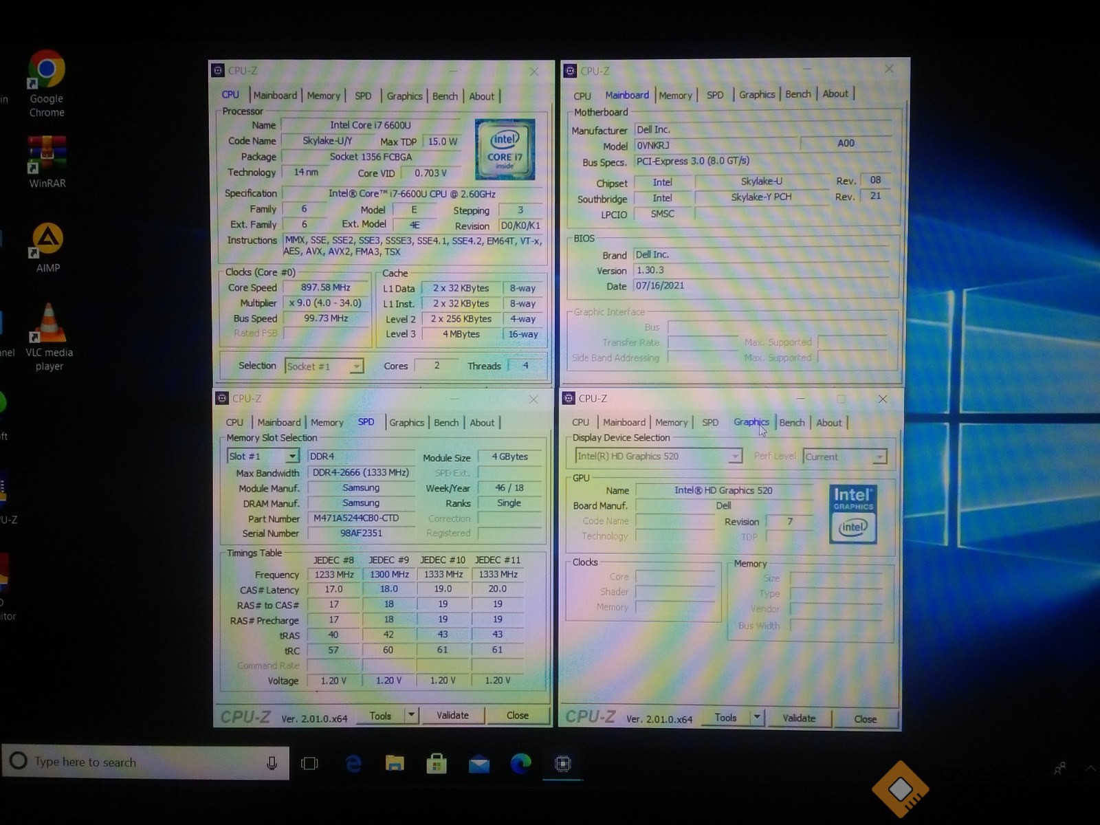Open Microsoft Store taskbar icon
This screenshot has width=1100, height=825.
[437, 763]
